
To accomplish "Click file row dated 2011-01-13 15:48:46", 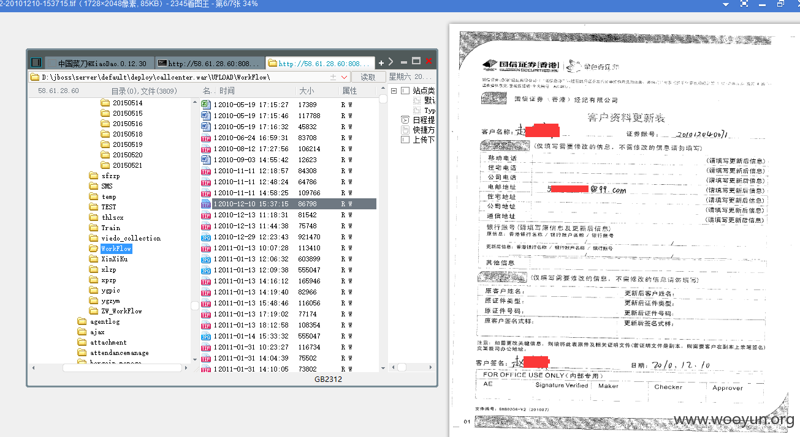I will pyautogui.click(x=288, y=303).
